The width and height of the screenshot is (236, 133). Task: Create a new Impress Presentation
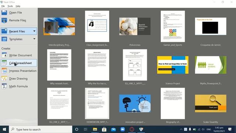coord(19,71)
